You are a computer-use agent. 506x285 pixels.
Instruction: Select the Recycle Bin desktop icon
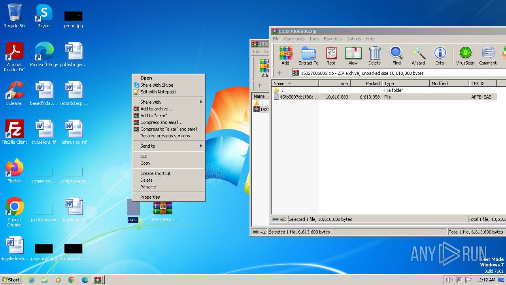pos(14,16)
